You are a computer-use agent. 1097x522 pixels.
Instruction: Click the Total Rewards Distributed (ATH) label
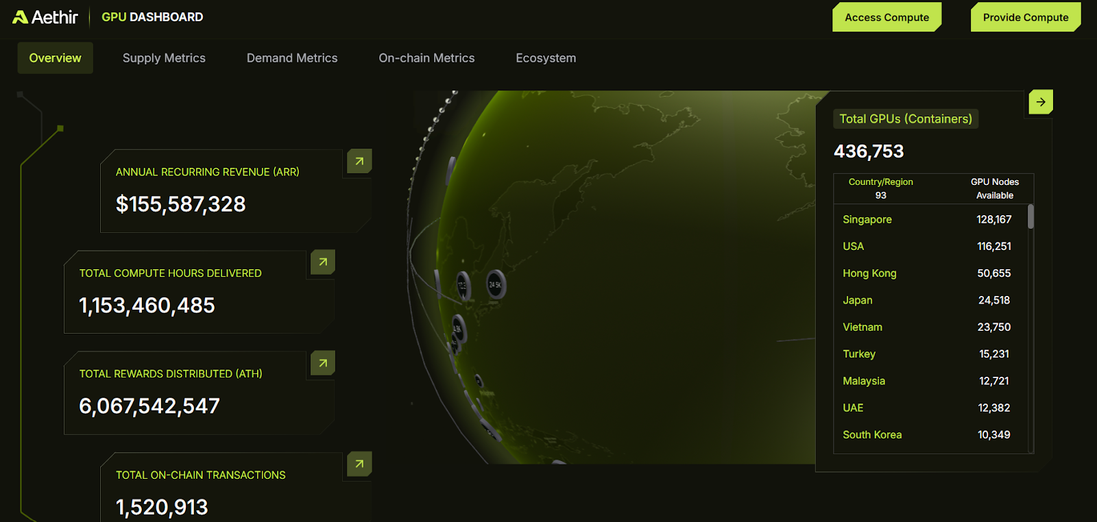(171, 374)
